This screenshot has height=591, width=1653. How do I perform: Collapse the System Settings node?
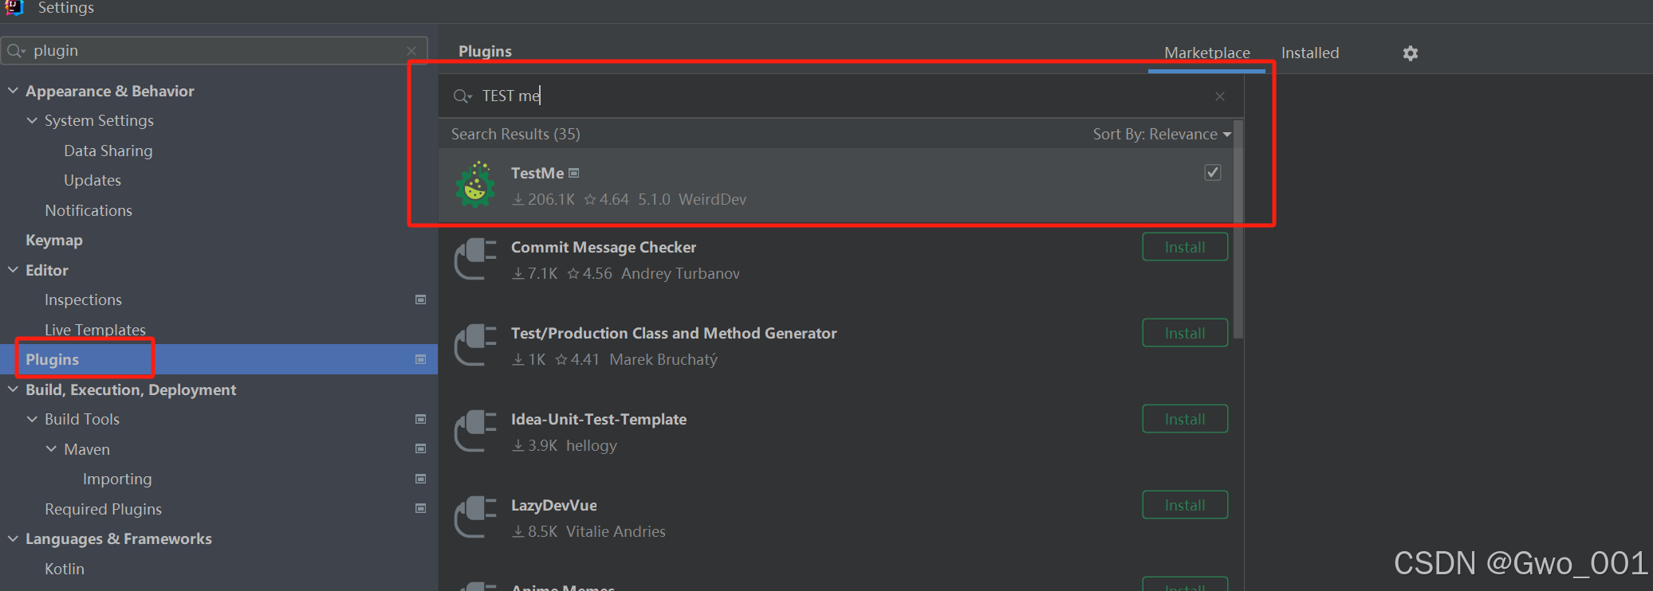pos(32,120)
